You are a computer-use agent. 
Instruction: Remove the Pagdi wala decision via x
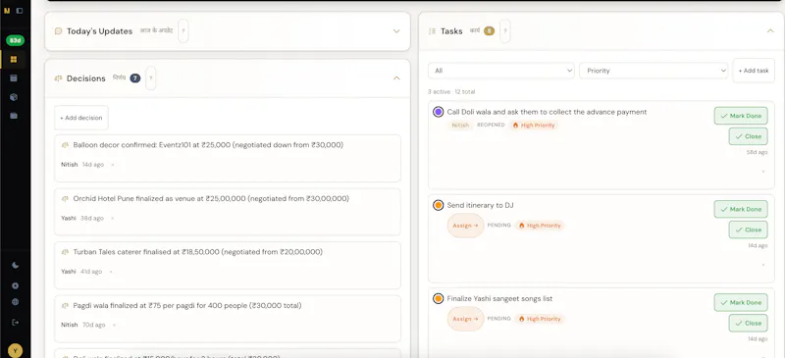pos(114,325)
